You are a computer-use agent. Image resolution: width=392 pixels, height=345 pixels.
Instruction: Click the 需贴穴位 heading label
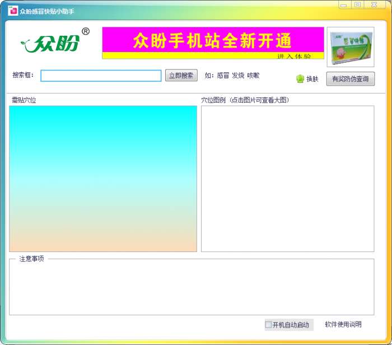24,100
